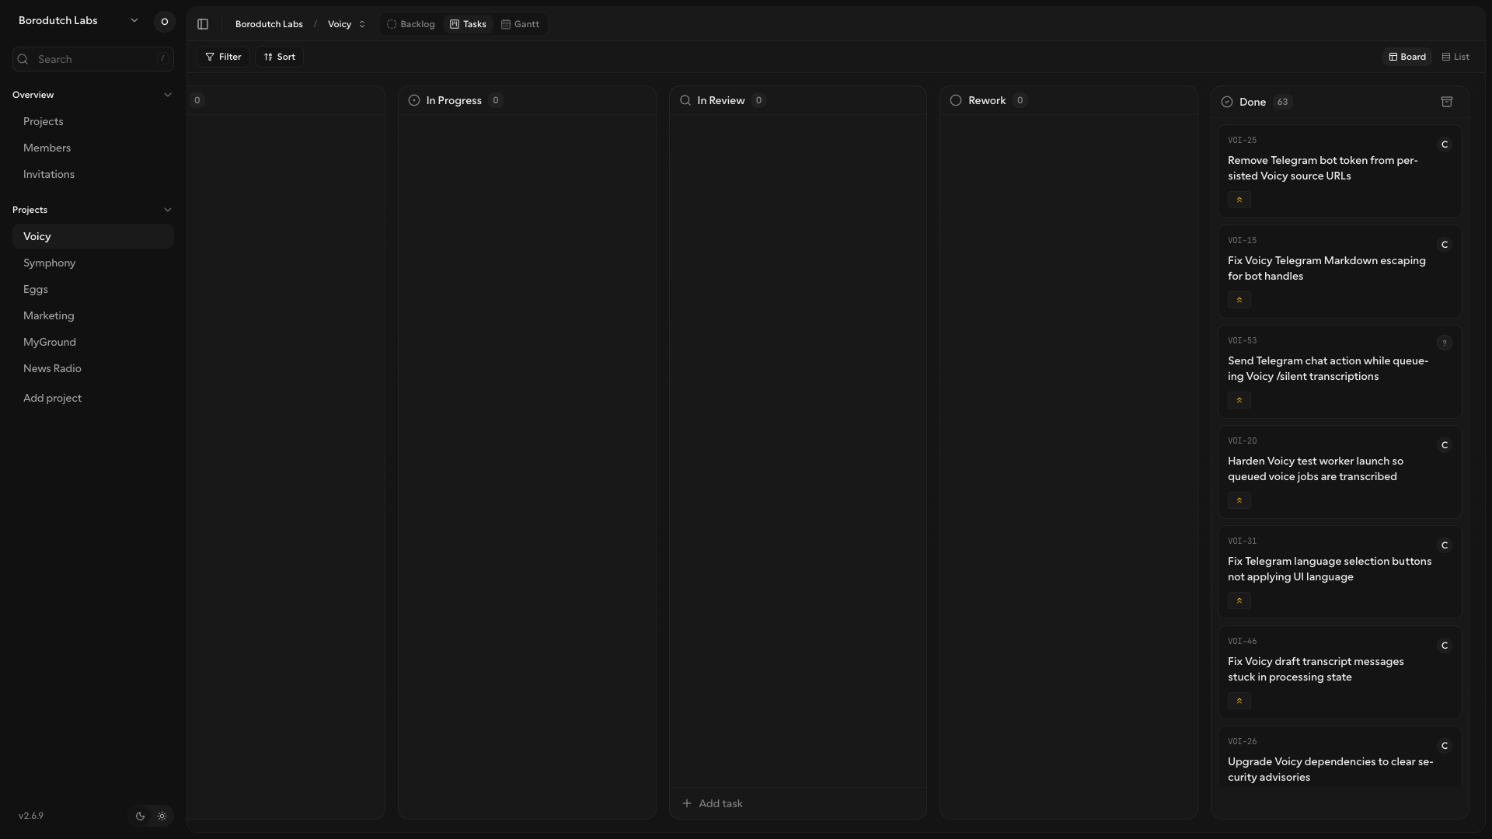Click the Rework circle status icon

[956, 100]
